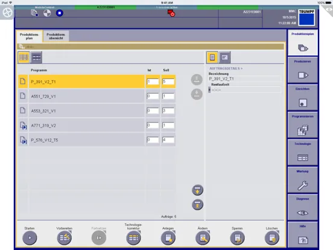This screenshot has width=333, height=250.
Task: Select program row A551_729_V1
Action: tap(87, 96)
